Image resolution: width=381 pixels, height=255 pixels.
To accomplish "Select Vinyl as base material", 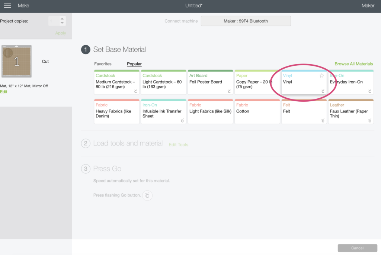I will (304, 82).
